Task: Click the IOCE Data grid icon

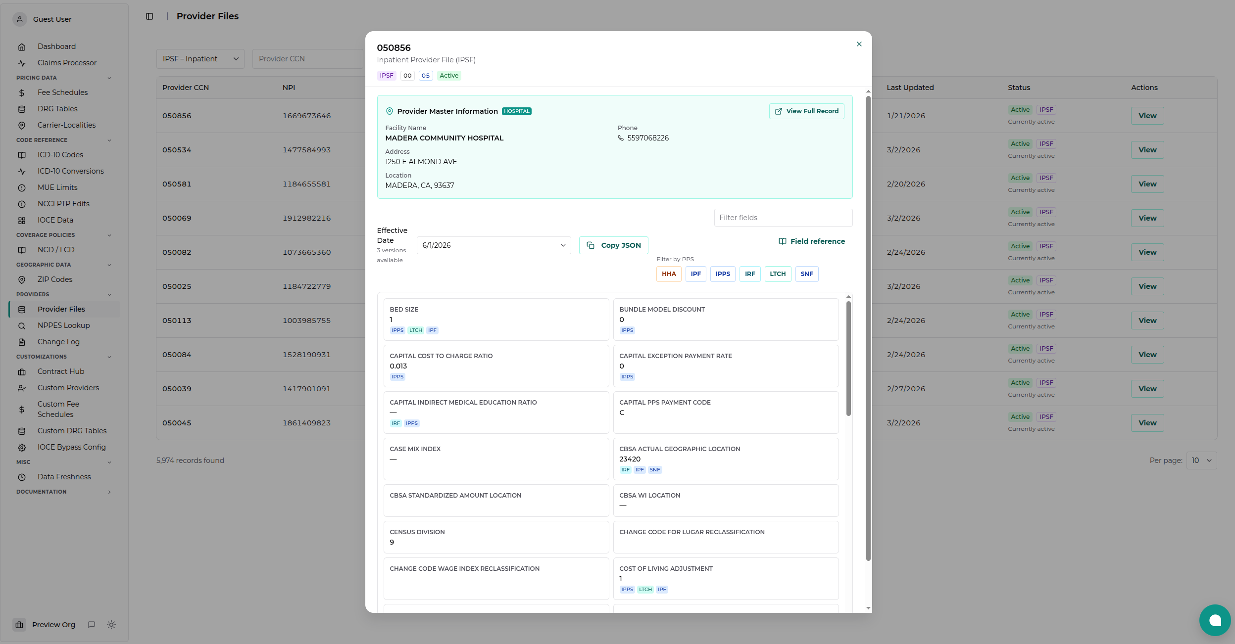Action: (x=22, y=221)
